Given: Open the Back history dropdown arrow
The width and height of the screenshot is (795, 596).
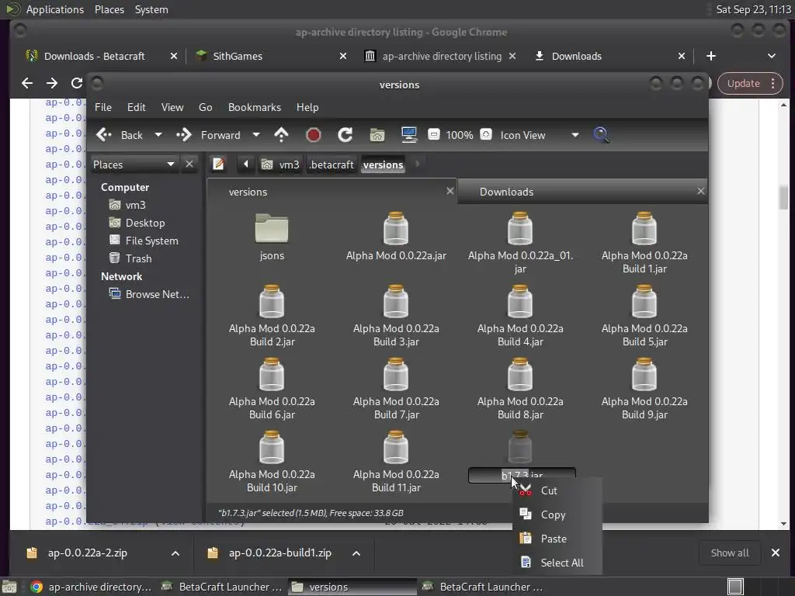Looking at the screenshot, I should pyautogui.click(x=158, y=135).
